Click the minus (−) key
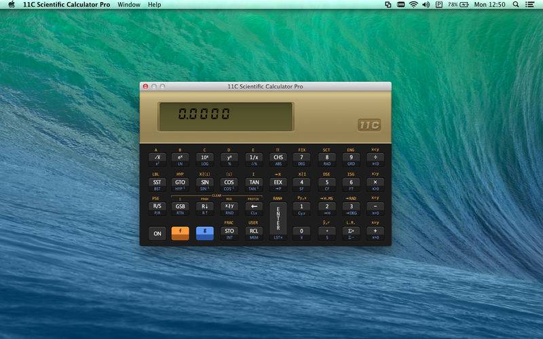Viewport: 543px width, 339px height. pos(375,209)
